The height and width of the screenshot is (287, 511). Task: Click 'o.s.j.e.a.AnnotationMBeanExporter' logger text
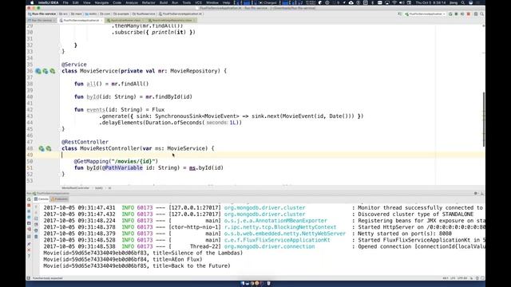point(275,220)
